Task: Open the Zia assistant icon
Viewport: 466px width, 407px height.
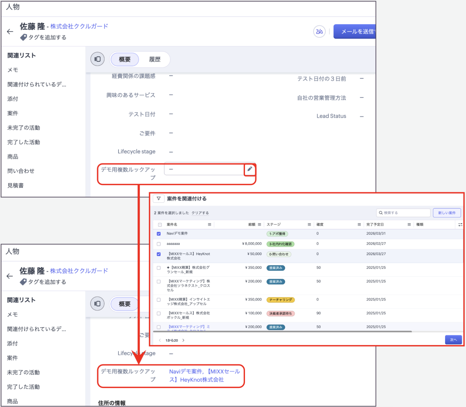Action: 319,31
